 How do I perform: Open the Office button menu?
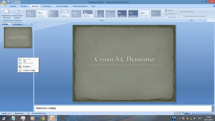click(3, 3)
